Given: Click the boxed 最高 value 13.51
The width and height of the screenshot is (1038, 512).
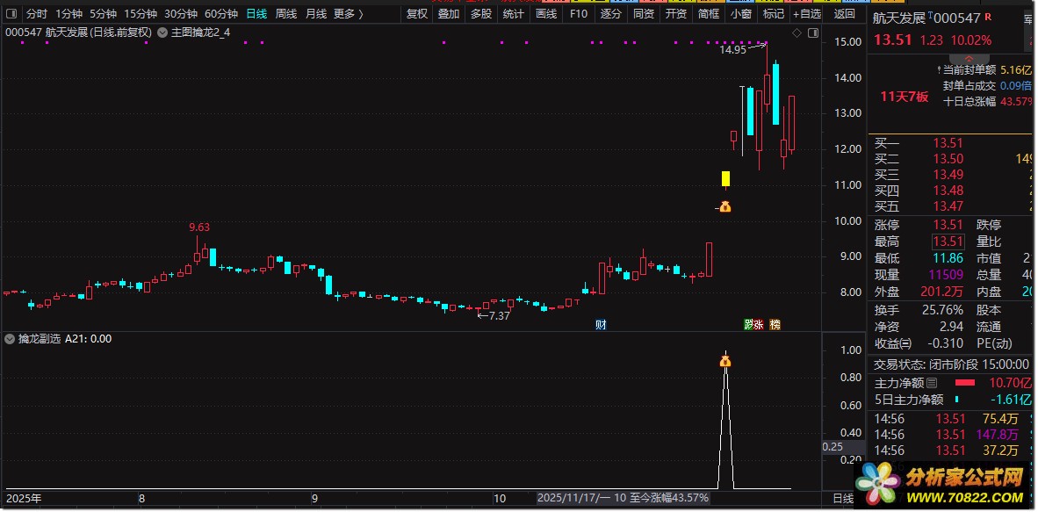Looking at the screenshot, I should [948, 242].
